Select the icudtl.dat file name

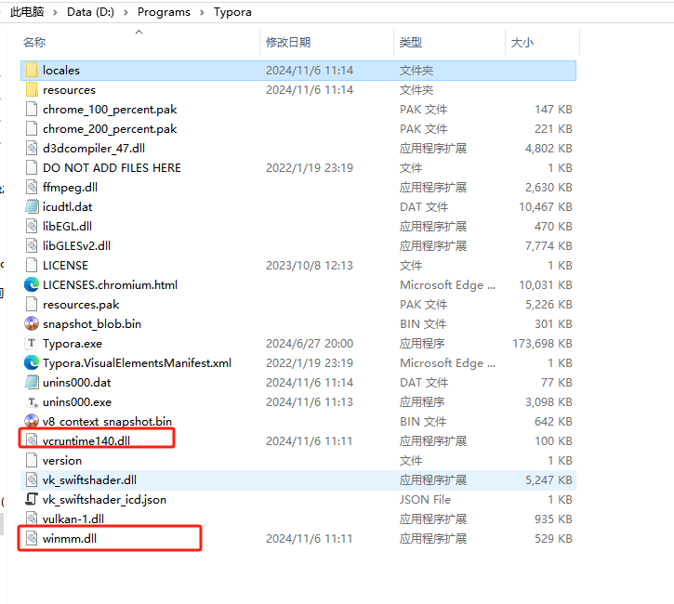(68, 207)
